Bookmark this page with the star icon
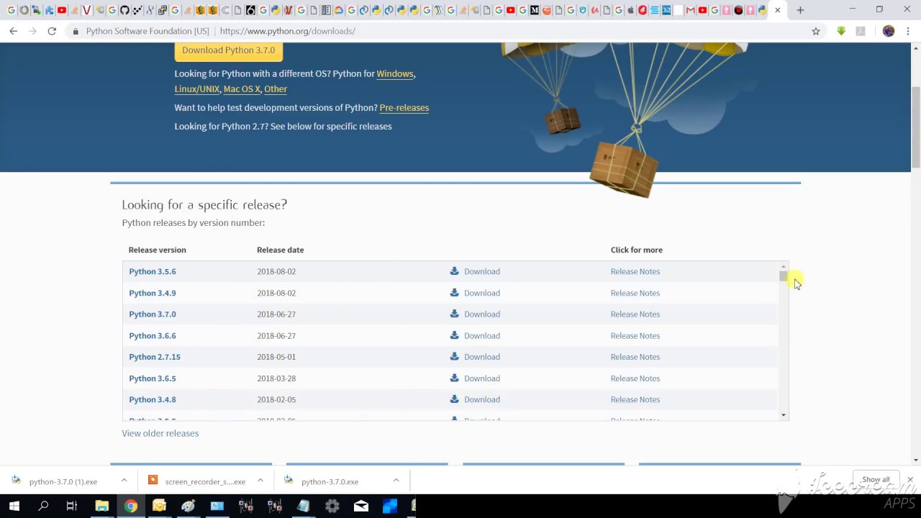The height and width of the screenshot is (518, 921). tap(816, 31)
